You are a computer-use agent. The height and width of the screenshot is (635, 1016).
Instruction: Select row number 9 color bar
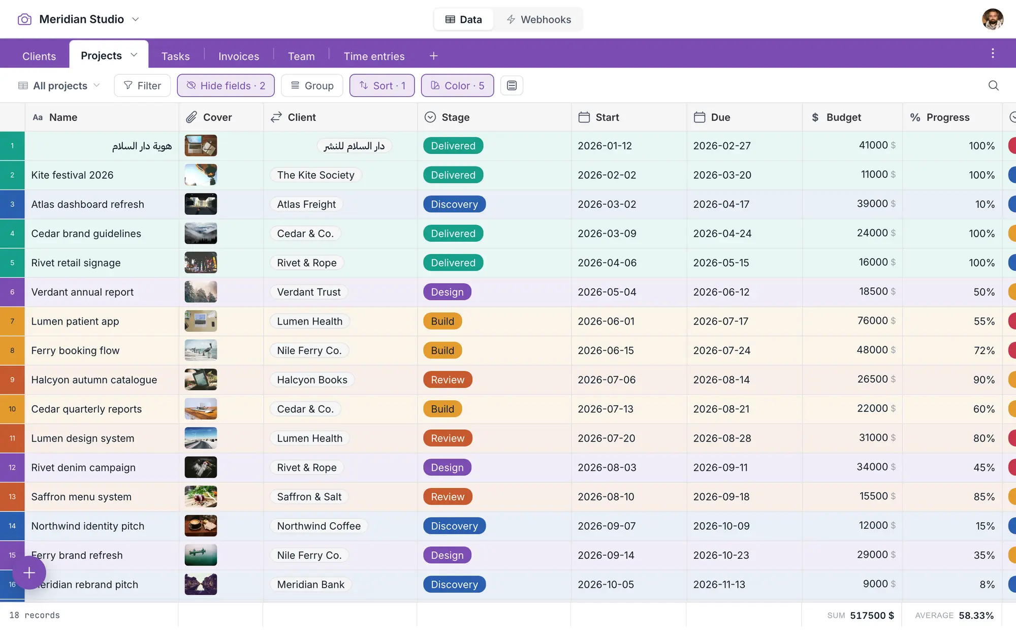coord(12,379)
